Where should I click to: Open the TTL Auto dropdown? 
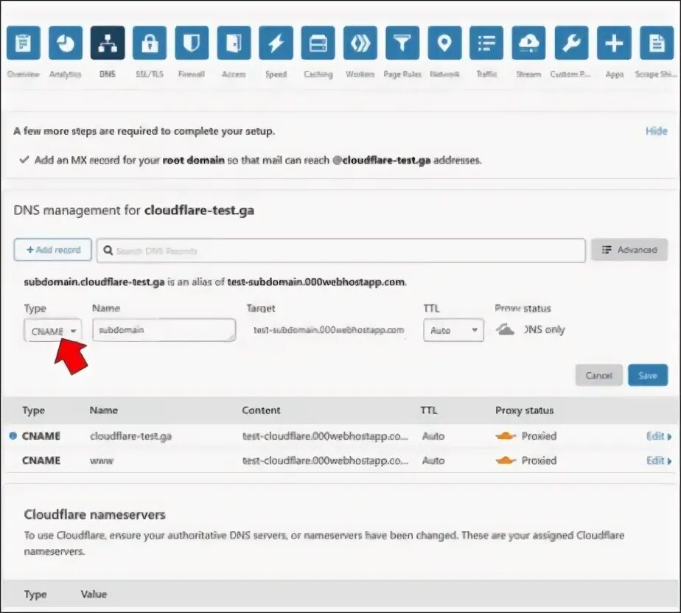453,330
